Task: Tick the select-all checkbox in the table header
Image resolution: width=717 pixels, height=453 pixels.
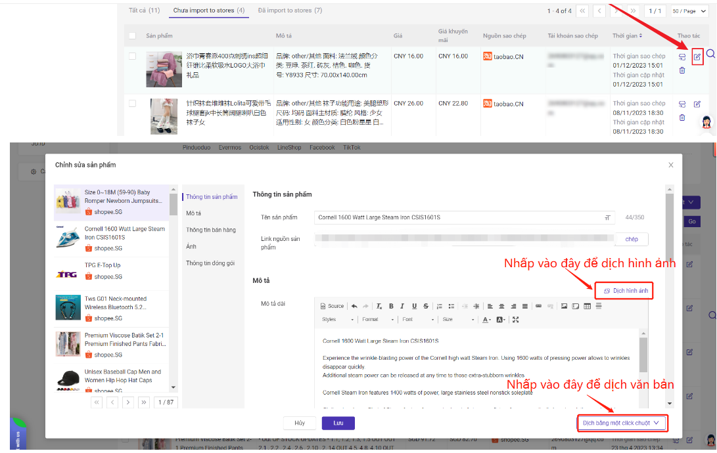Action: [133, 35]
